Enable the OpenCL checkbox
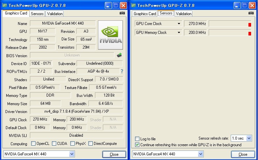Image resolution: width=258 pixels, height=160 pixels. pos(33,143)
